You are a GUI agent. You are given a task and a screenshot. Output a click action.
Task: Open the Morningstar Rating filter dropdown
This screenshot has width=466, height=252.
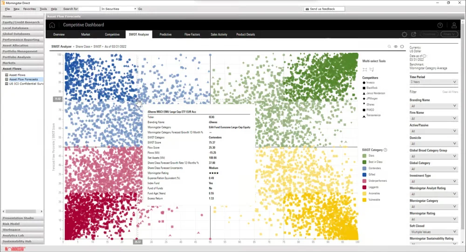click(x=433, y=219)
